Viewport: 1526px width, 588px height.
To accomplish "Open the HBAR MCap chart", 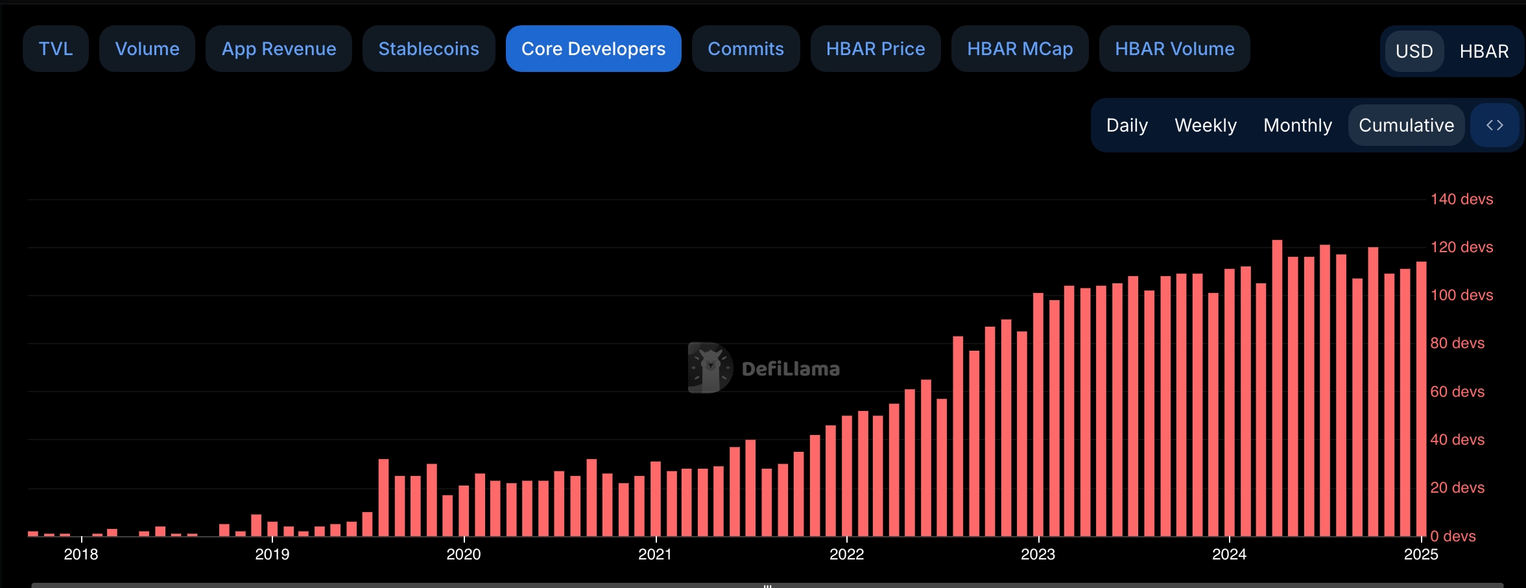I will pyautogui.click(x=1019, y=48).
